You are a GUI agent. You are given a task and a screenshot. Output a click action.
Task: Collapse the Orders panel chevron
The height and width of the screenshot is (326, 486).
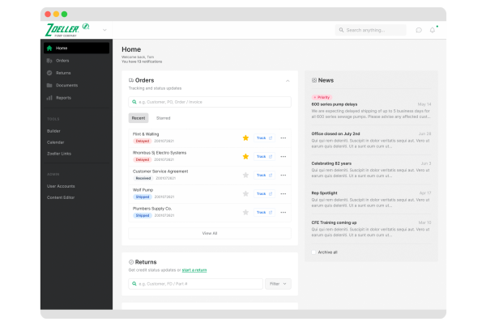click(288, 81)
